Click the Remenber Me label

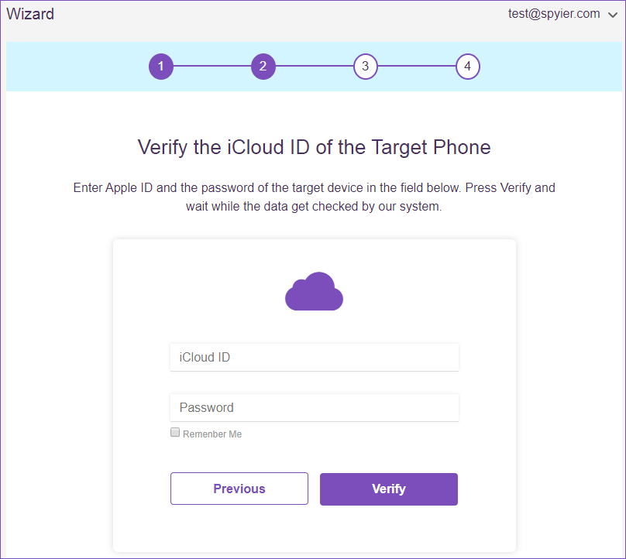tap(211, 434)
